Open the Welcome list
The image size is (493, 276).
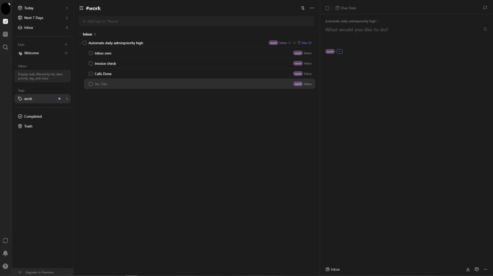[x=42, y=53]
